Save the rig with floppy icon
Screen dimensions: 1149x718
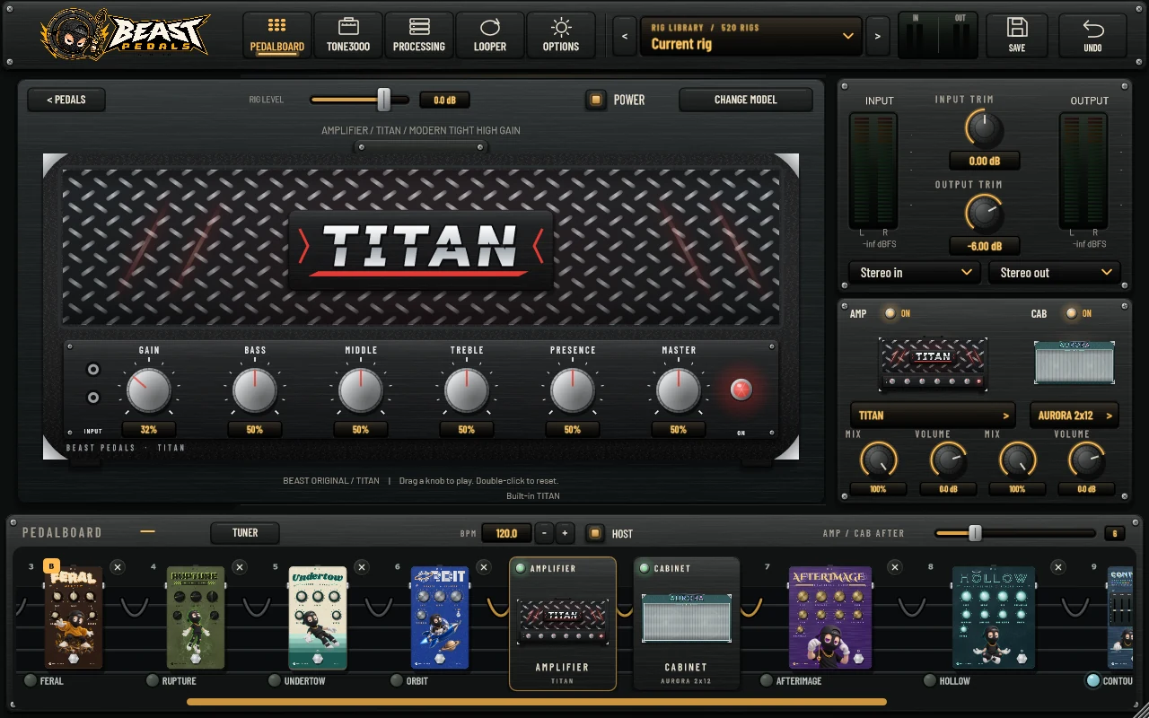(1017, 35)
